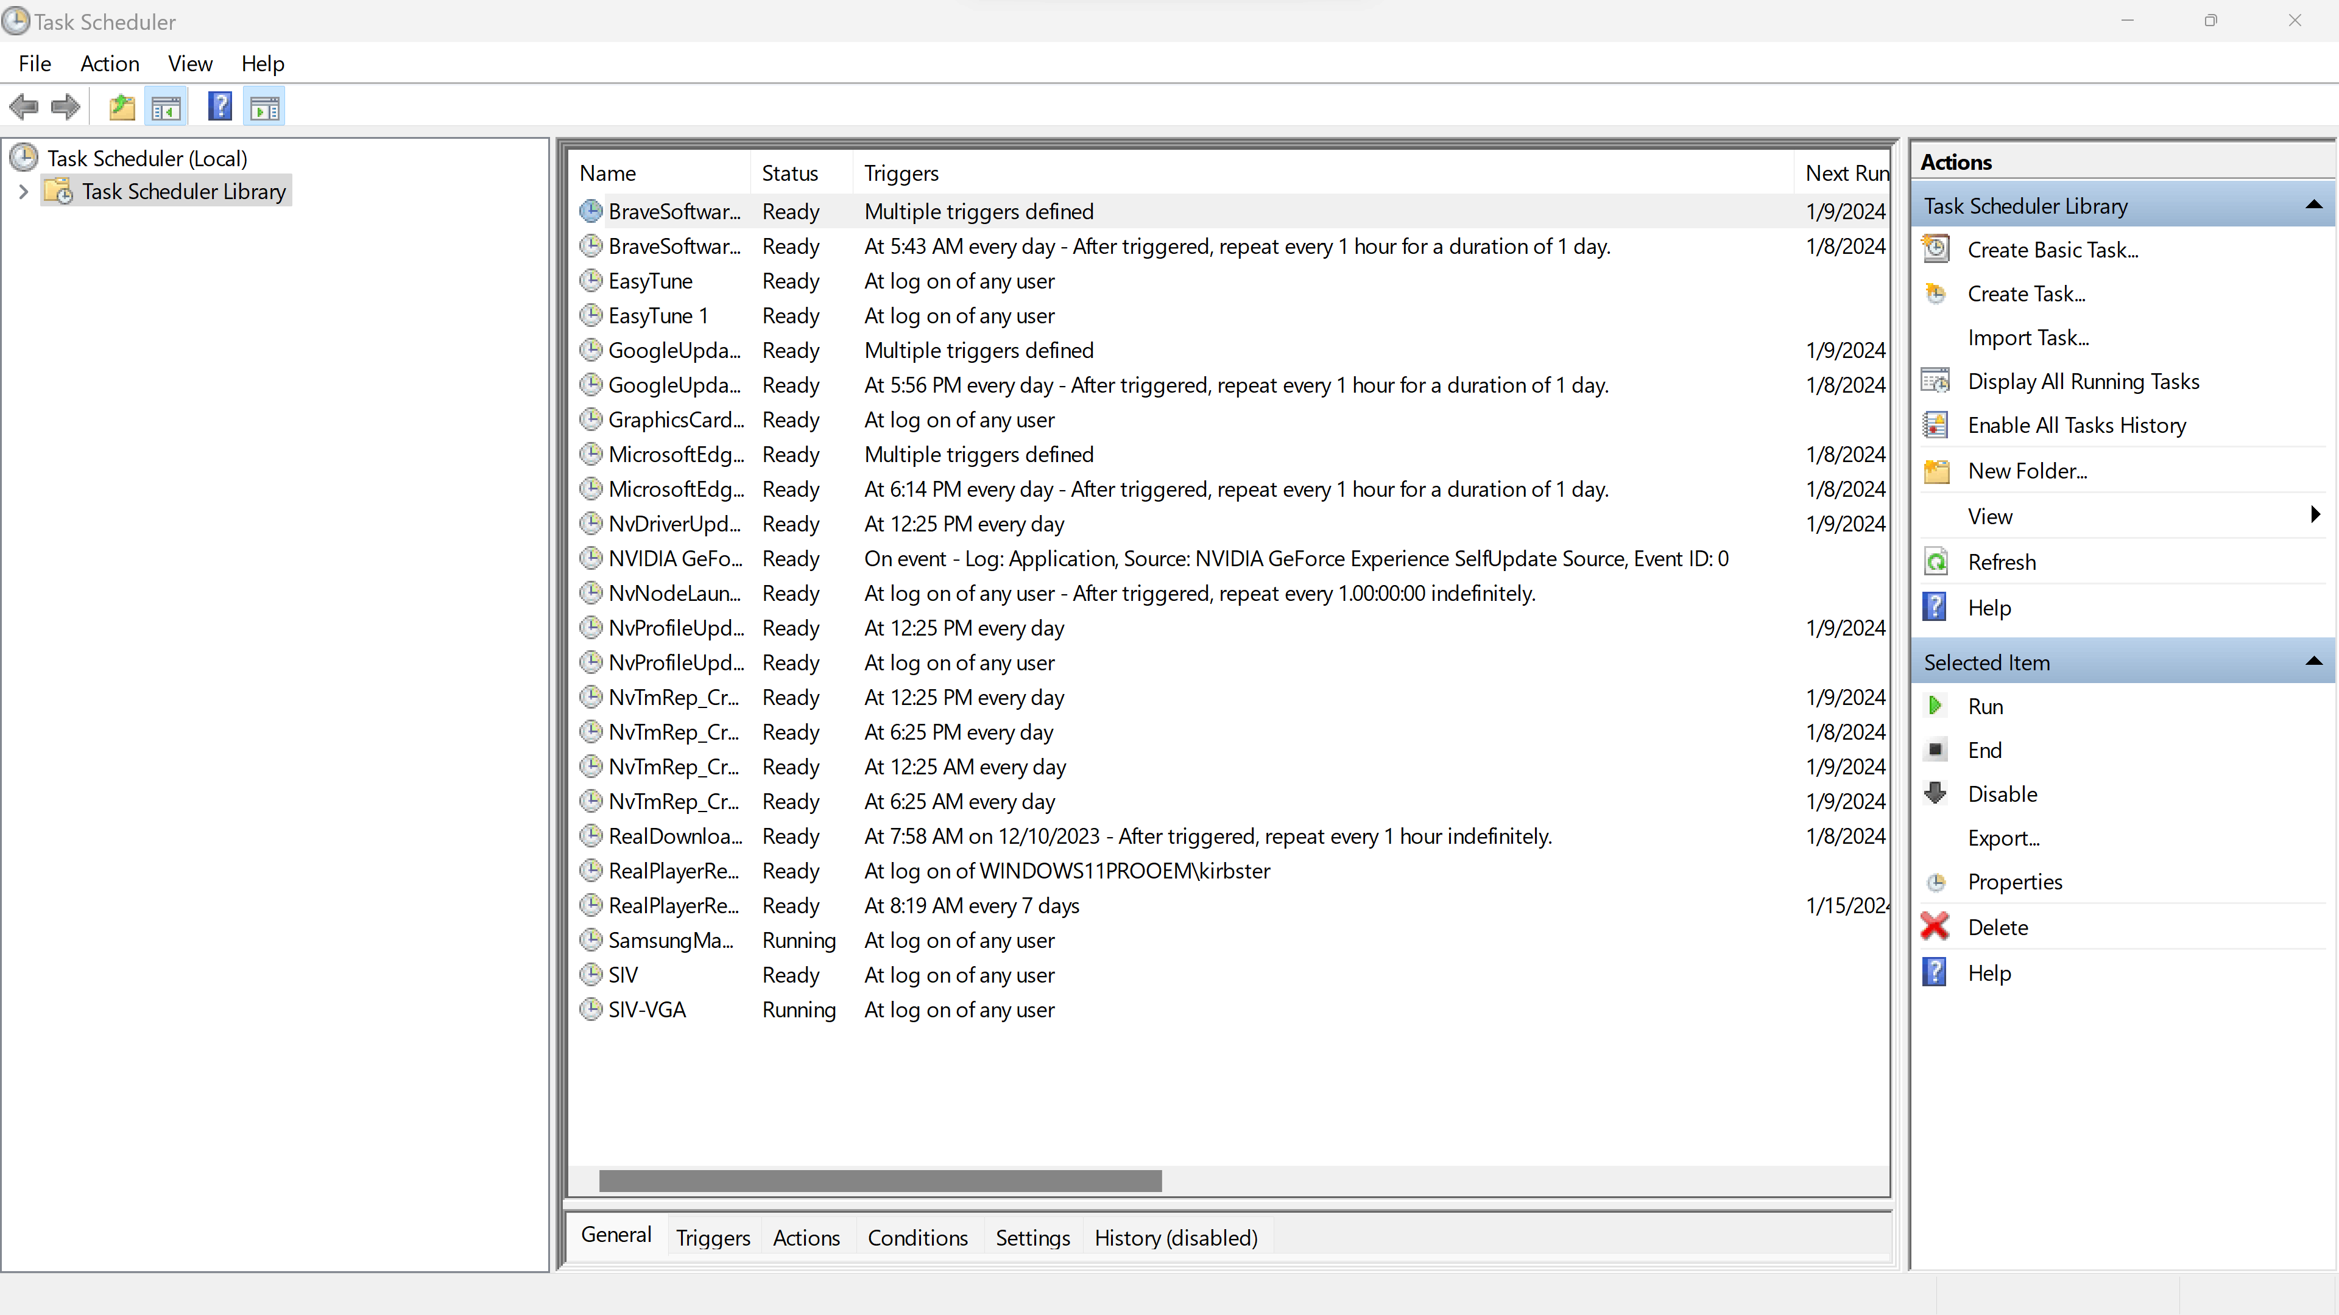
Task: Click the Disable down-arrow icon
Action: click(x=1936, y=793)
